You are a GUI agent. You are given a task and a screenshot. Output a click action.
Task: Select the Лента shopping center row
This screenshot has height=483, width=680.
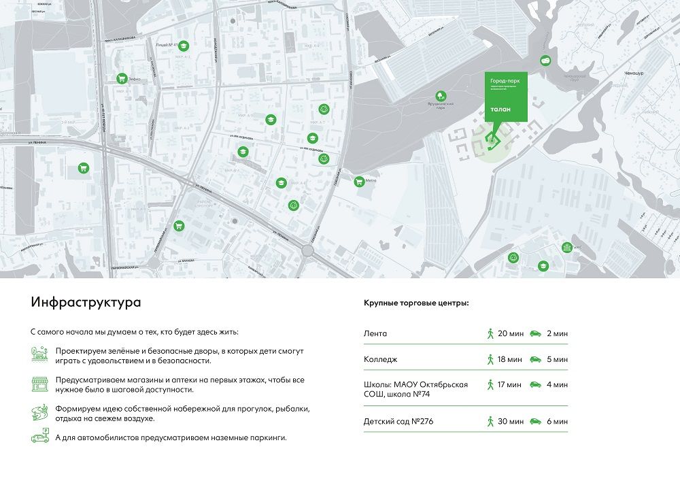[375, 334]
